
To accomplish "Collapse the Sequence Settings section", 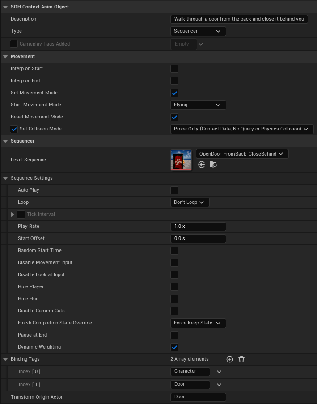I will pos(5,178).
